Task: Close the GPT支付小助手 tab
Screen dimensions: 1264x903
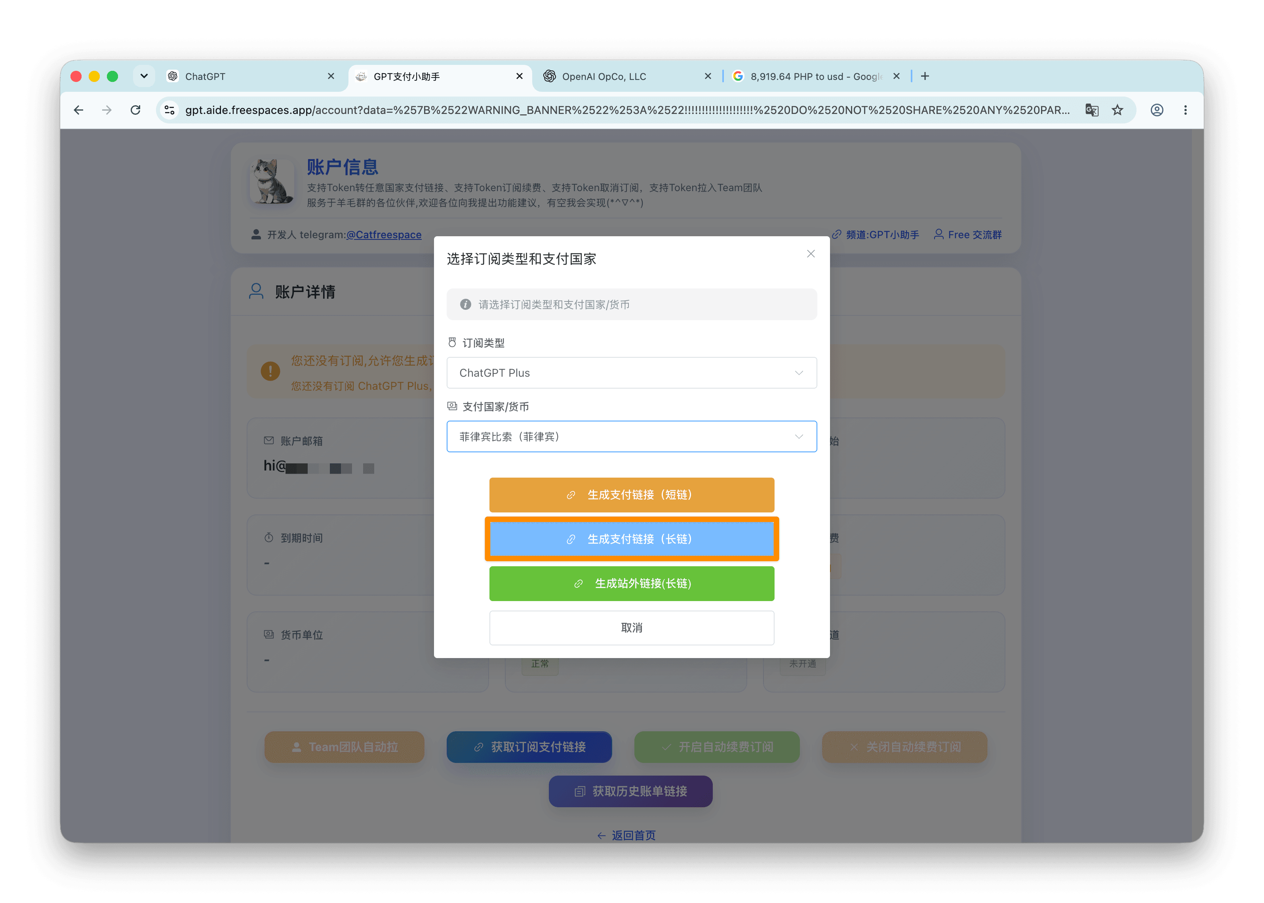Action: click(520, 76)
